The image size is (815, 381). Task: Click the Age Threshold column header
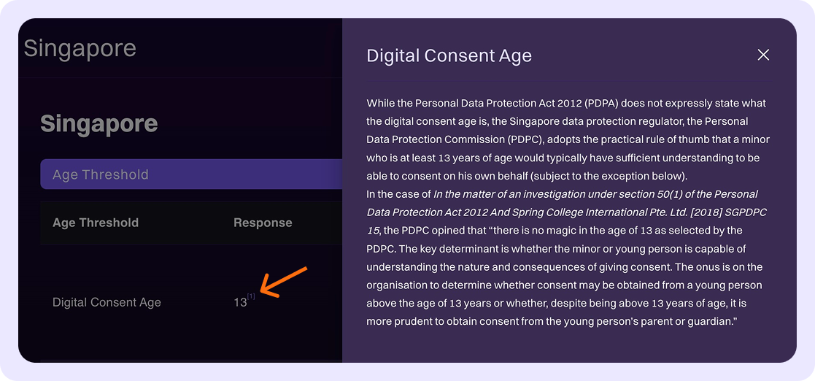tap(96, 223)
